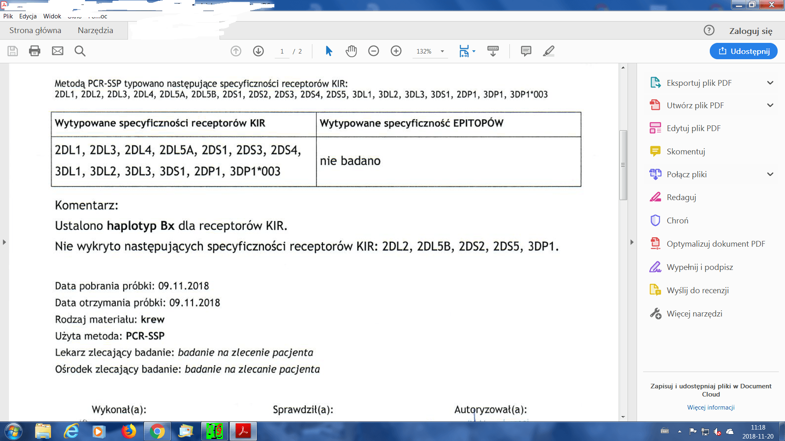Open the Plik menu

pyautogui.click(x=8, y=16)
